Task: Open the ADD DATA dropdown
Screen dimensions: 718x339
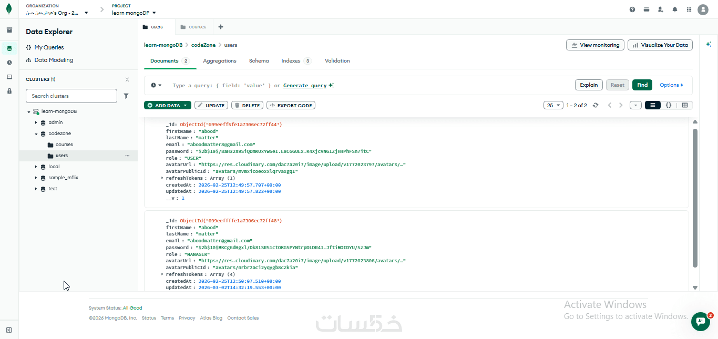Action: tap(168, 105)
